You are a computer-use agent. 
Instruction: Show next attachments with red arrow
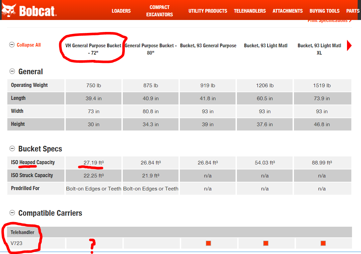[x=349, y=46]
